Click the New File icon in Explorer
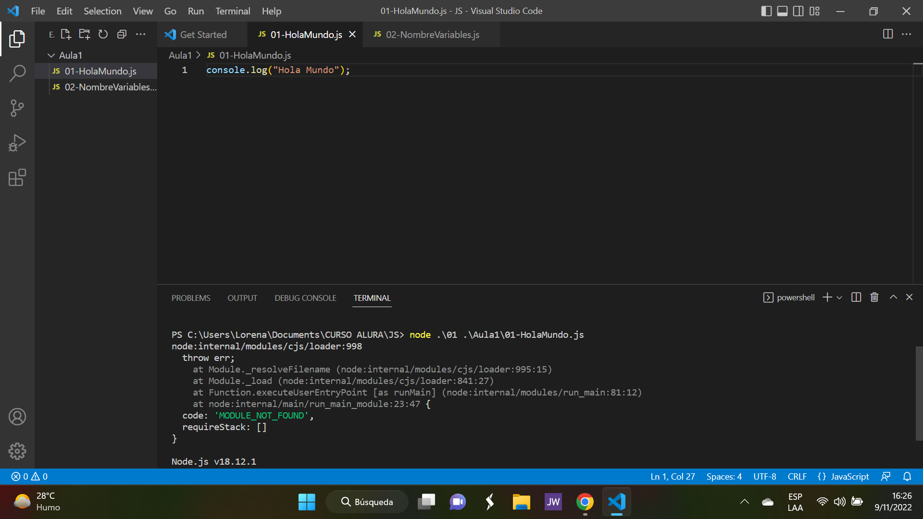 click(x=66, y=34)
